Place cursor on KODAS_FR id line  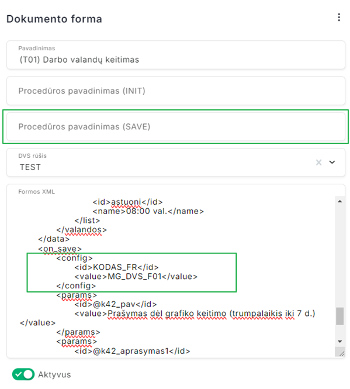click(116, 267)
